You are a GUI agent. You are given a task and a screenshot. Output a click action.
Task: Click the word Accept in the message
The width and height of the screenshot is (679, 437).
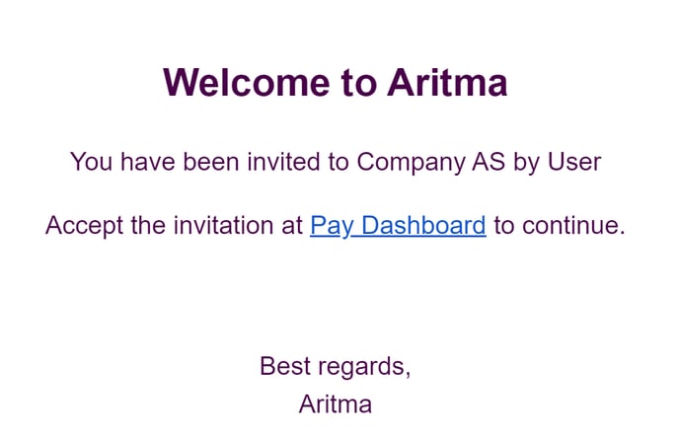(85, 226)
